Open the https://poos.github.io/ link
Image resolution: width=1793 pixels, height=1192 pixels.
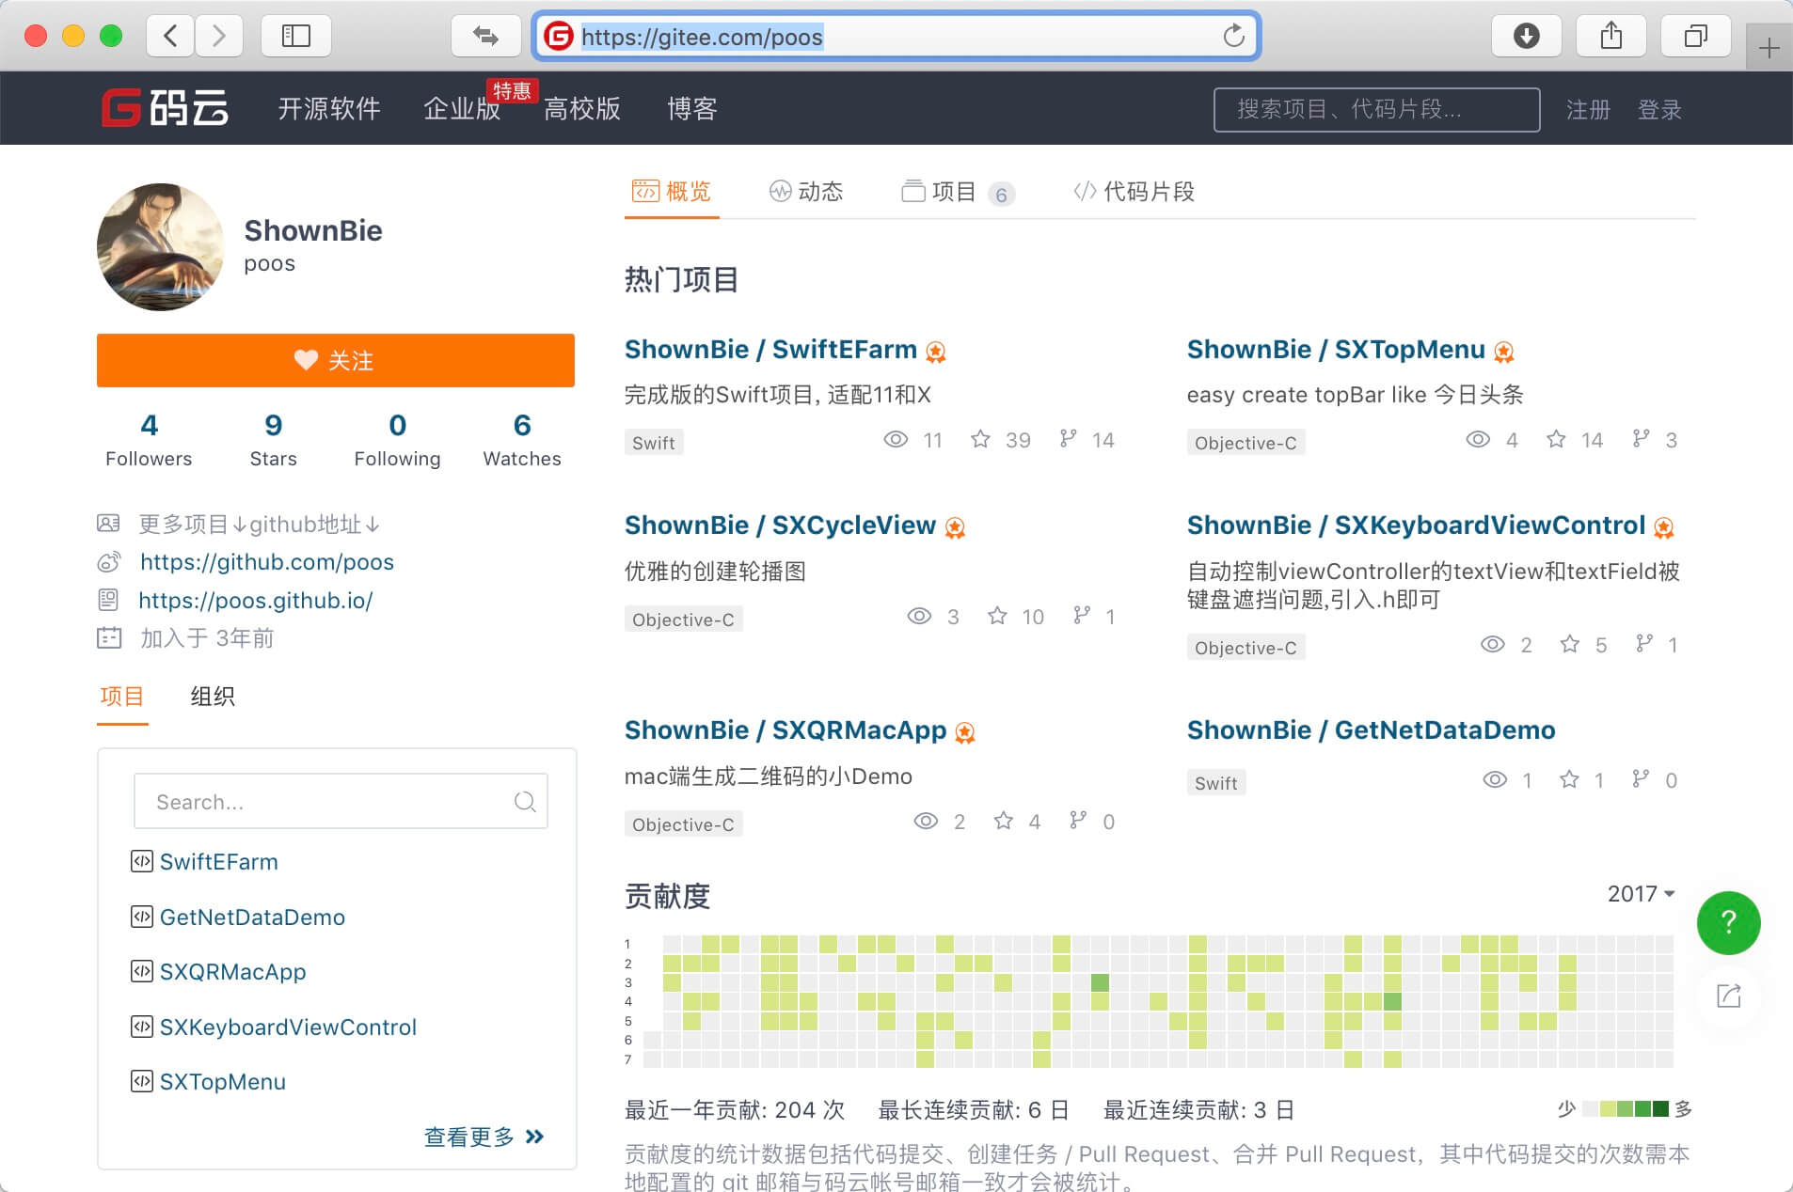click(256, 601)
